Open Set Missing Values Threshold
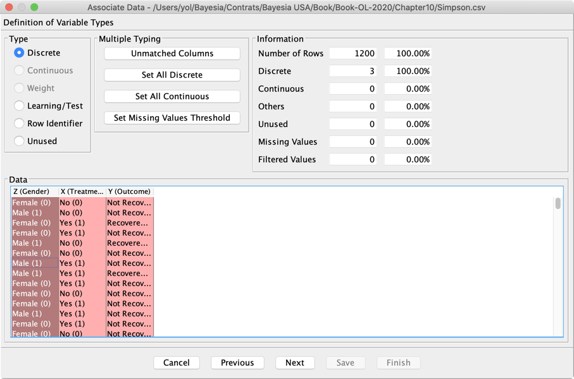574x379 pixels. pyautogui.click(x=172, y=118)
